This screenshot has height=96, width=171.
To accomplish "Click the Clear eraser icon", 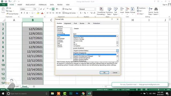I will [138, 14].
